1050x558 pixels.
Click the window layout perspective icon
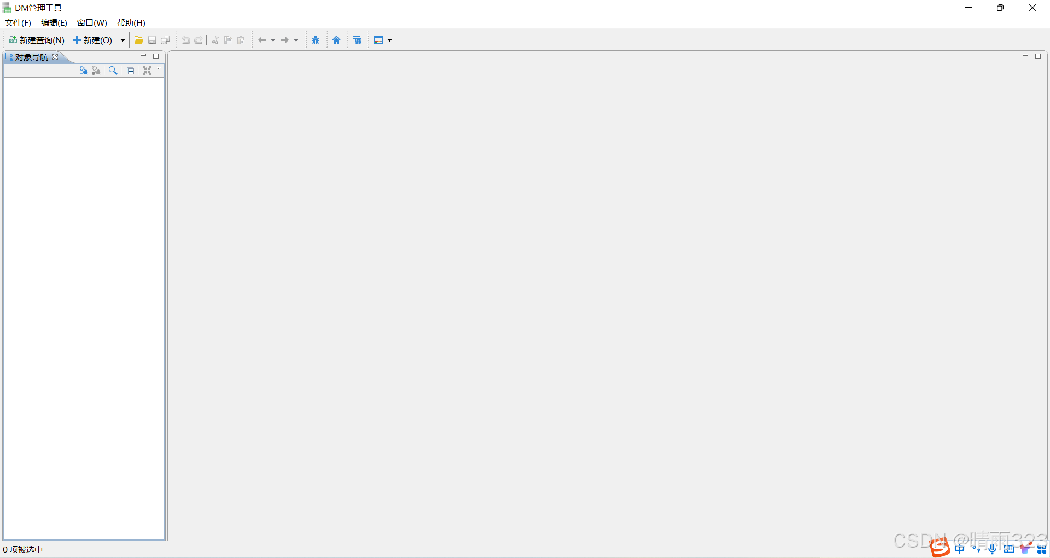[x=378, y=40]
